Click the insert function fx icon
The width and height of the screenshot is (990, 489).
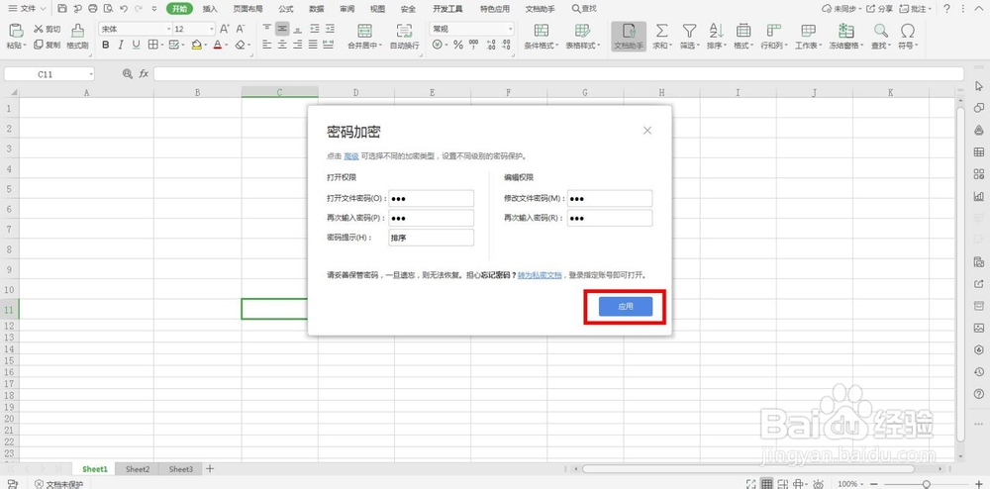tap(144, 74)
